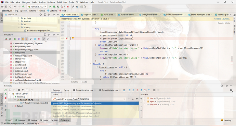Open the Refactor menu
Screen dimensions: 236x126
(51, 2)
